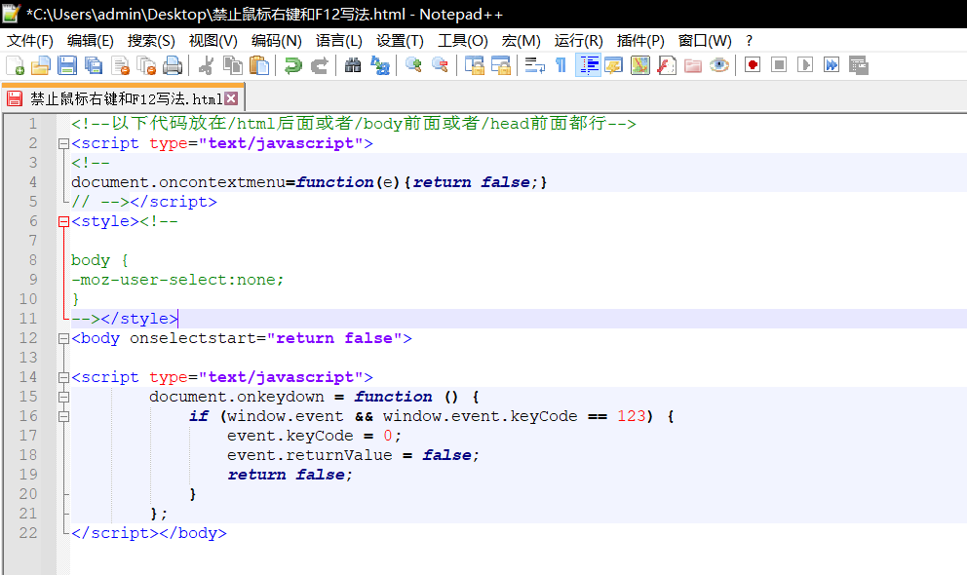
Task: Open the 编码(N) menu
Action: pos(277,41)
